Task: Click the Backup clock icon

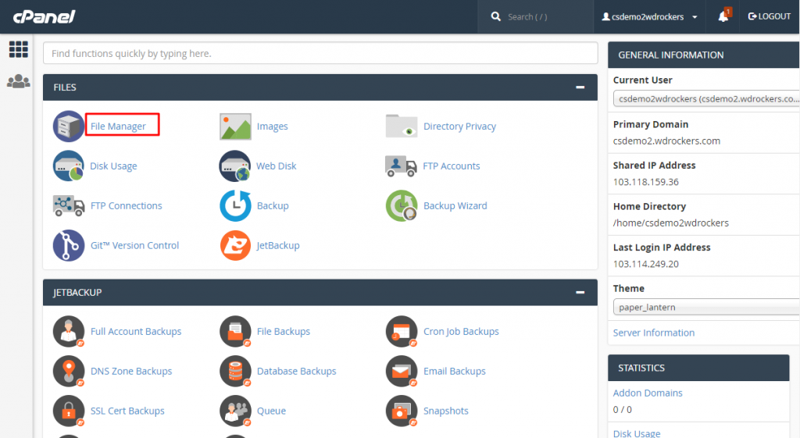Action: tap(235, 205)
